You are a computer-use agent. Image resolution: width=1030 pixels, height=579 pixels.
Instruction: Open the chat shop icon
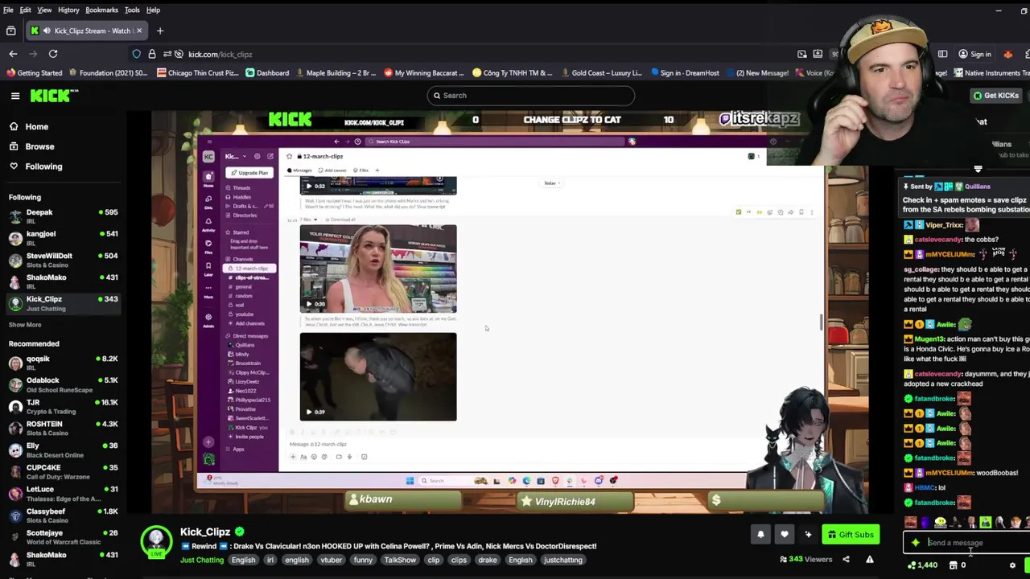[x=954, y=565]
